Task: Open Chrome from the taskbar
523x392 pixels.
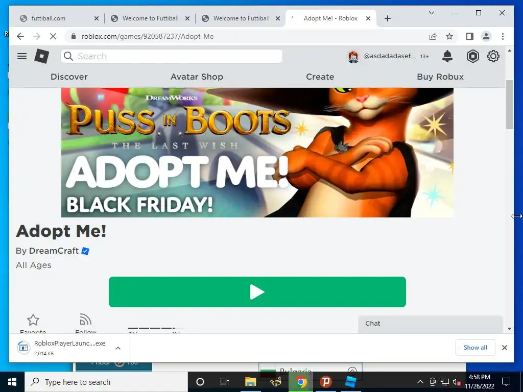Action: [301, 382]
